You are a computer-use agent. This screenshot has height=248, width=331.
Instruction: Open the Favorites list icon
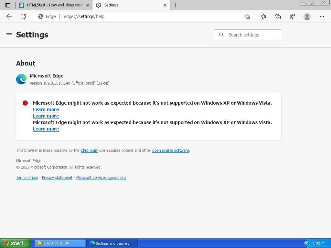click(264, 16)
